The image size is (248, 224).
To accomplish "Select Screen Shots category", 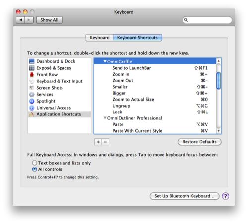I will (60, 88).
